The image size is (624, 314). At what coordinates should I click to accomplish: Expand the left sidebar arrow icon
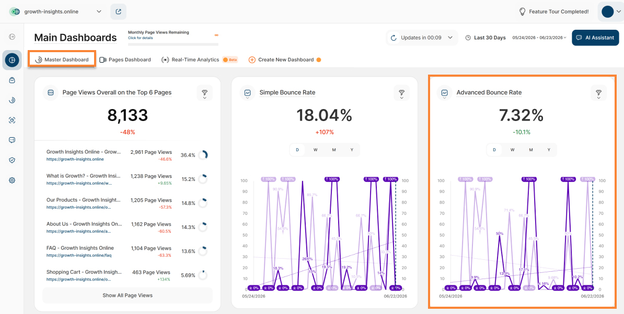(x=12, y=37)
